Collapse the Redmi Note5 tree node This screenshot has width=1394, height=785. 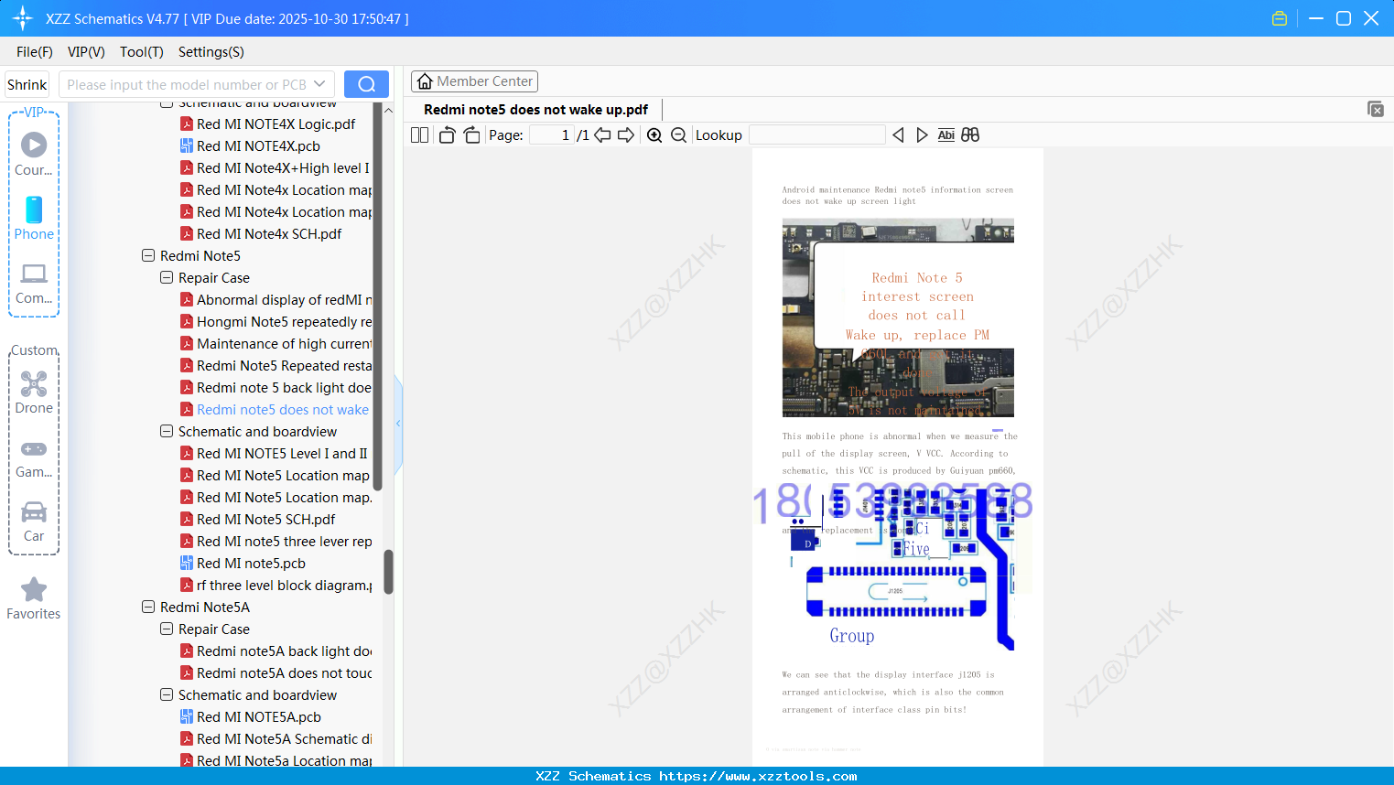[148, 255]
